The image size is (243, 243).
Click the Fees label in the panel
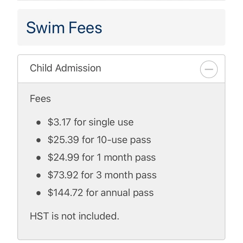pos(40,99)
